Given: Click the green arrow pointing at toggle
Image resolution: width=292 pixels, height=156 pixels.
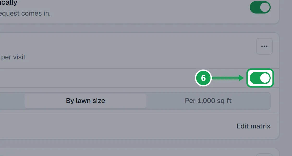Looking at the screenshot, I should click(228, 78).
